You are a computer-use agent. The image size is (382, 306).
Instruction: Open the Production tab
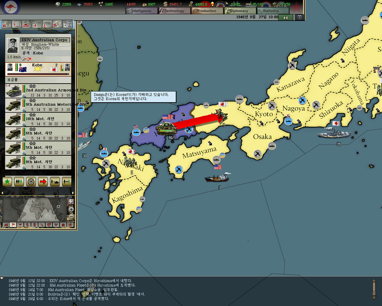207,11
